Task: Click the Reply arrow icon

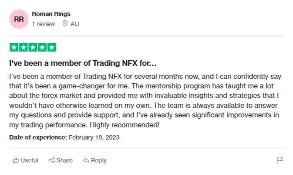Action: pos(86,160)
